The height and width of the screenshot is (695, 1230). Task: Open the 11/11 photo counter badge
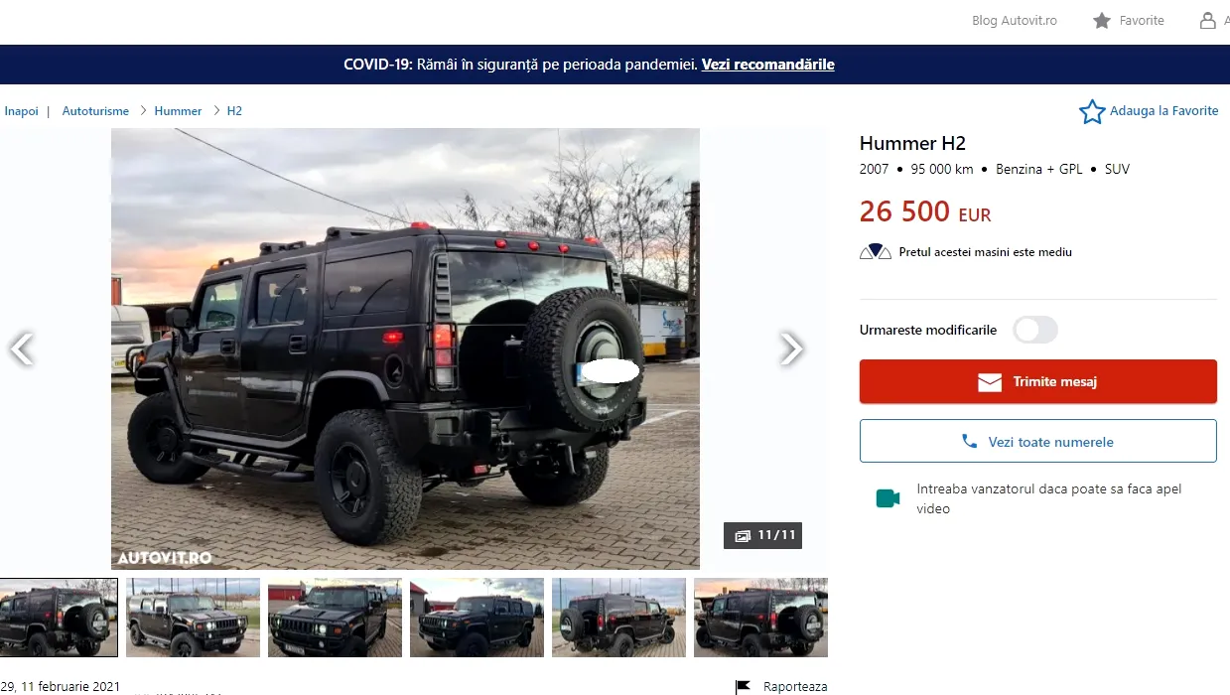pos(762,535)
